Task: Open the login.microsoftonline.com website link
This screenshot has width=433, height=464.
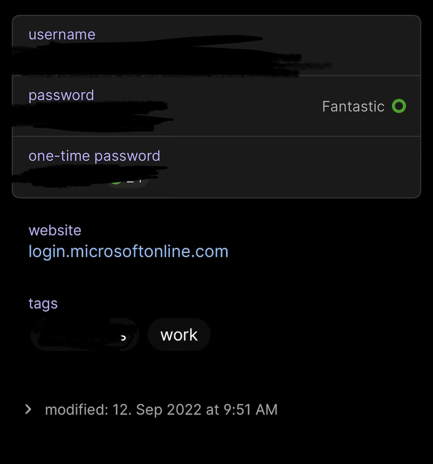Action: [129, 251]
